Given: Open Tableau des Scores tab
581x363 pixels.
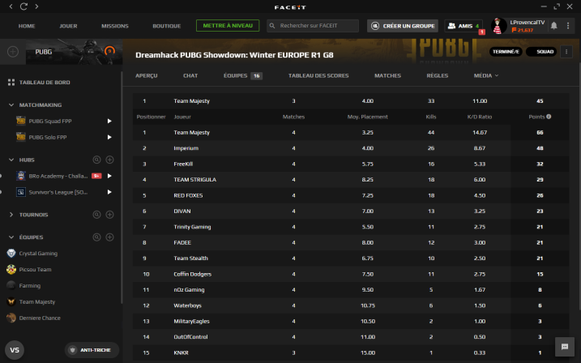Looking at the screenshot, I should click(x=318, y=75).
